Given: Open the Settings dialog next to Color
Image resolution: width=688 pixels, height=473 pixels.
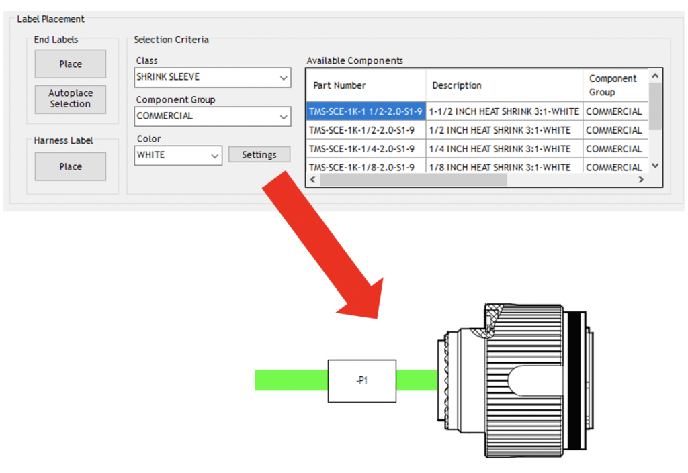Looking at the screenshot, I should (259, 154).
